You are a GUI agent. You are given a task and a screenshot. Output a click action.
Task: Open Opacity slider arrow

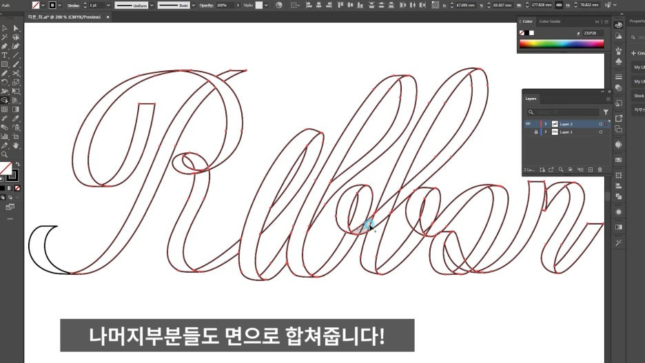tap(238, 6)
